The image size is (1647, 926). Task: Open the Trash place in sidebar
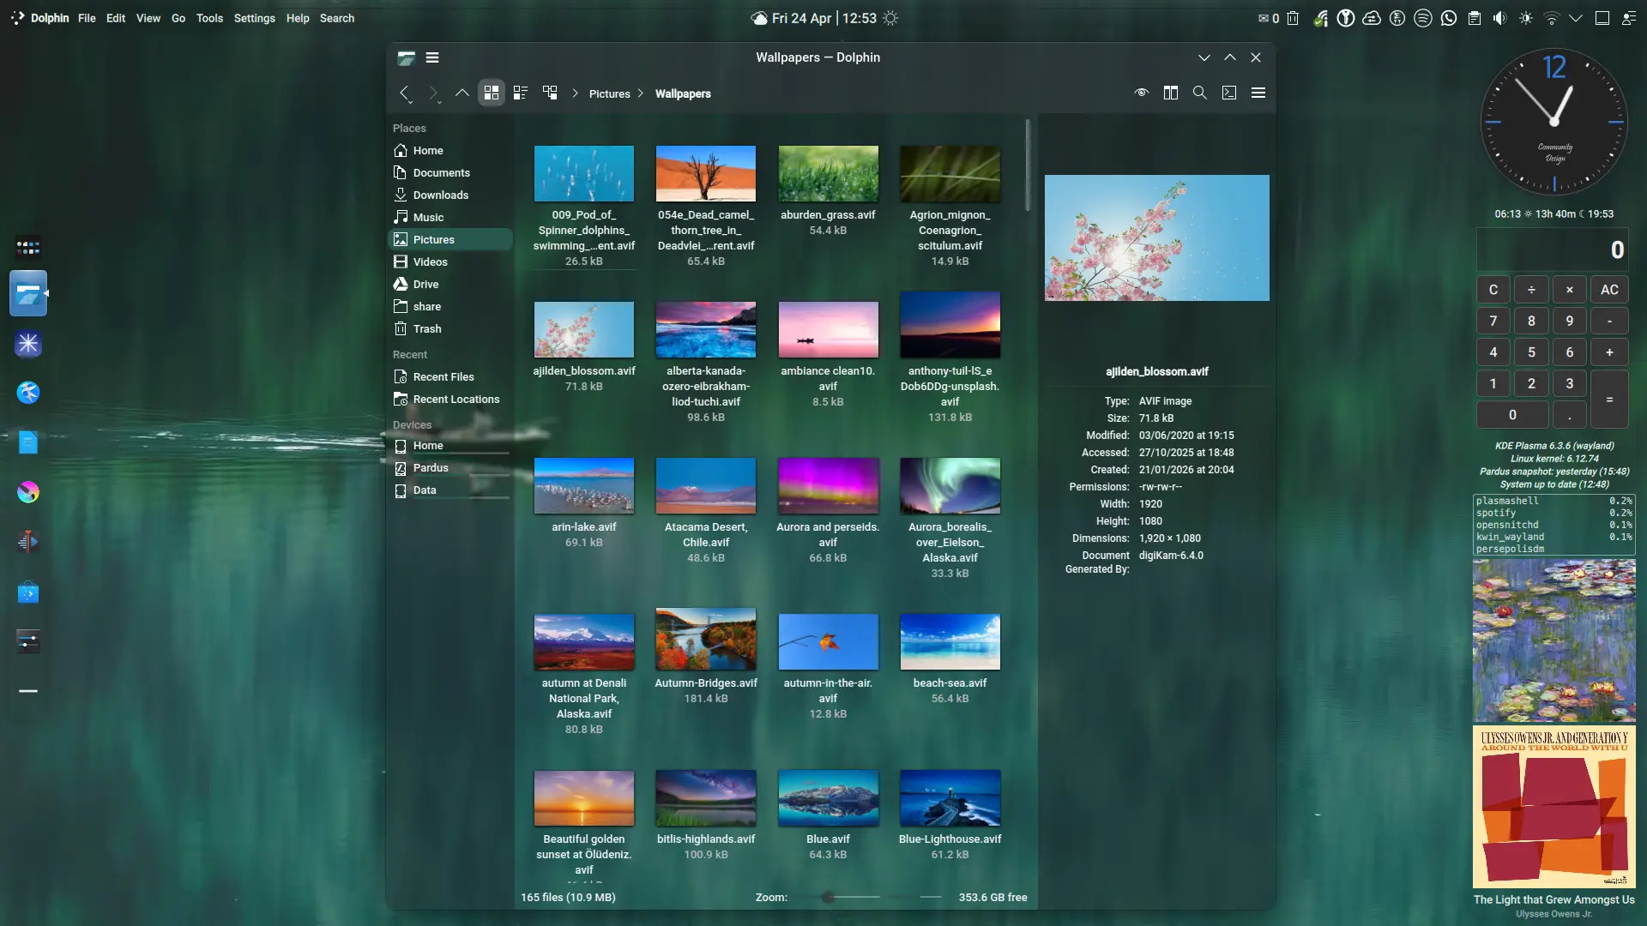pyautogui.click(x=426, y=329)
